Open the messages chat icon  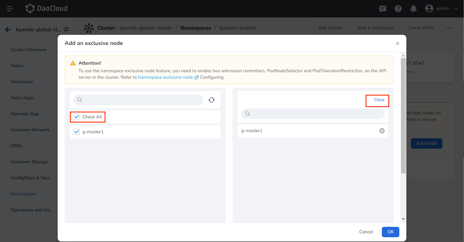(x=382, y=9)
